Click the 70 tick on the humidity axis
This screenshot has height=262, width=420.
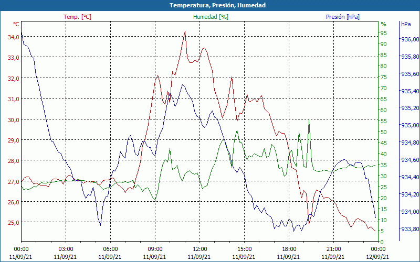(384, 88)
